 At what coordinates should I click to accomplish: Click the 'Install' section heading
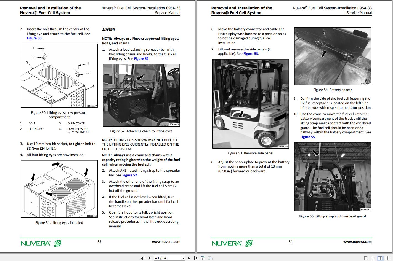[108, 29]
